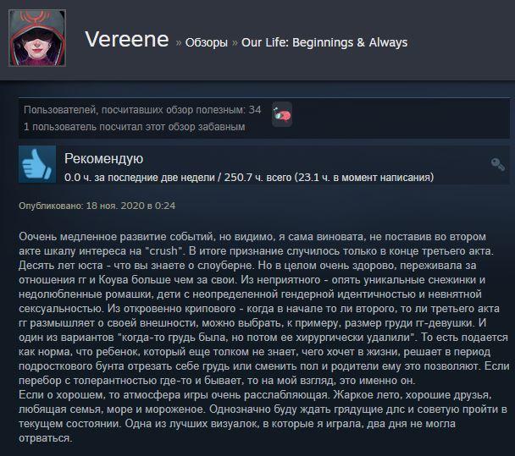515x456 pixels.
Task: Click the quoted word "crush" in review
Action: click(163, 251)
